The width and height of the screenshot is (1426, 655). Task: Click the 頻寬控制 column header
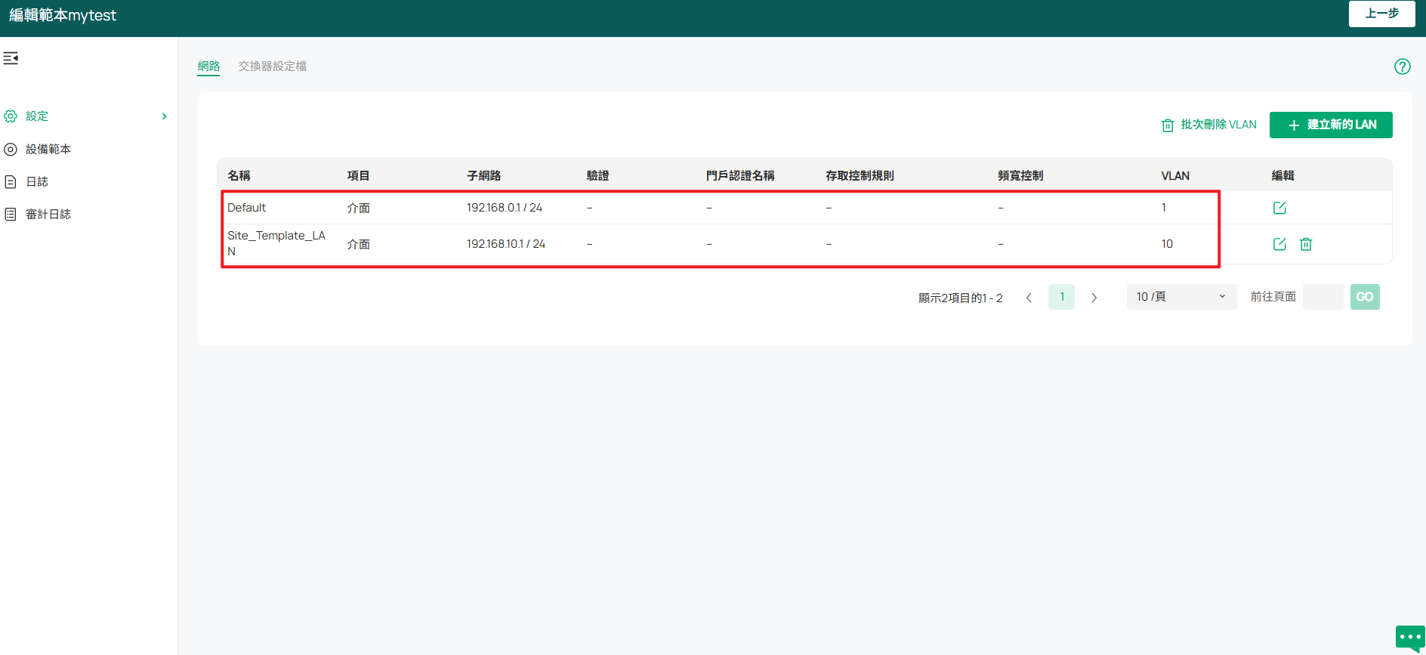point(1020,175)
